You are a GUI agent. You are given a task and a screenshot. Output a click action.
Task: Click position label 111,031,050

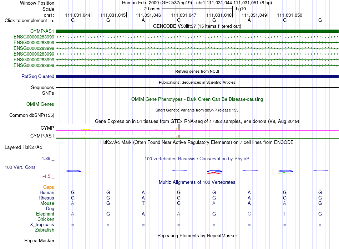290,15
